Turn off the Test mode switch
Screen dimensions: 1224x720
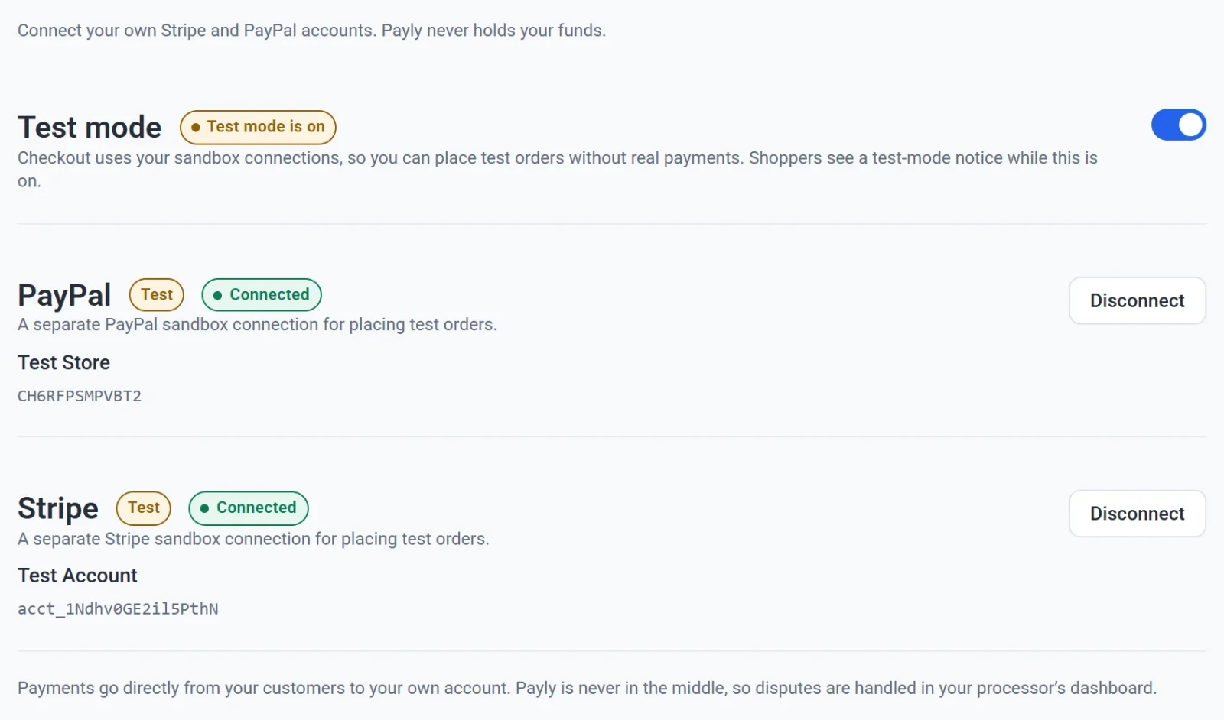coord(1178,125)
